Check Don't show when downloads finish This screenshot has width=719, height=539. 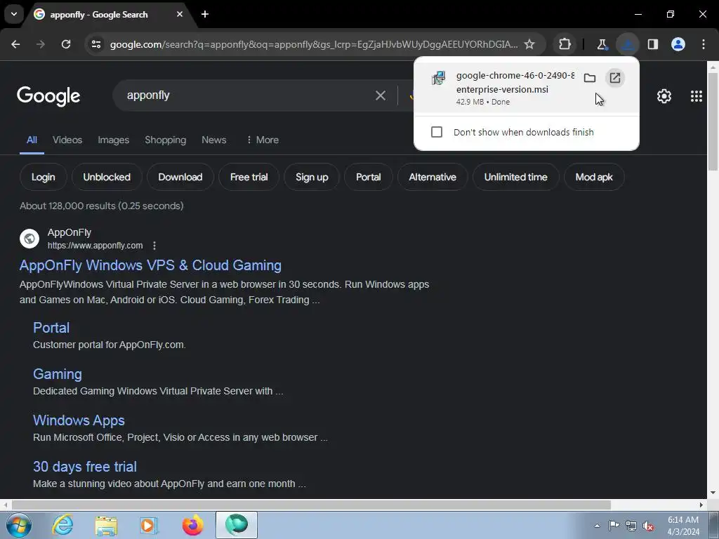(437, 132)
